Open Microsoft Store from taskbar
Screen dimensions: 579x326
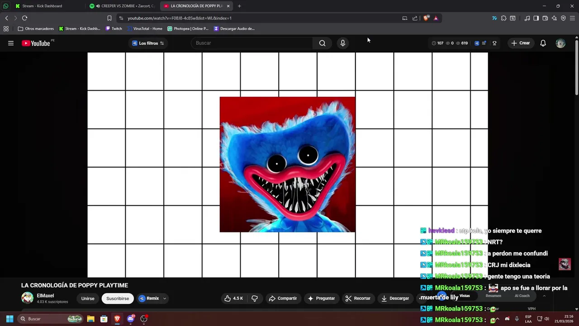pos(104,319)
